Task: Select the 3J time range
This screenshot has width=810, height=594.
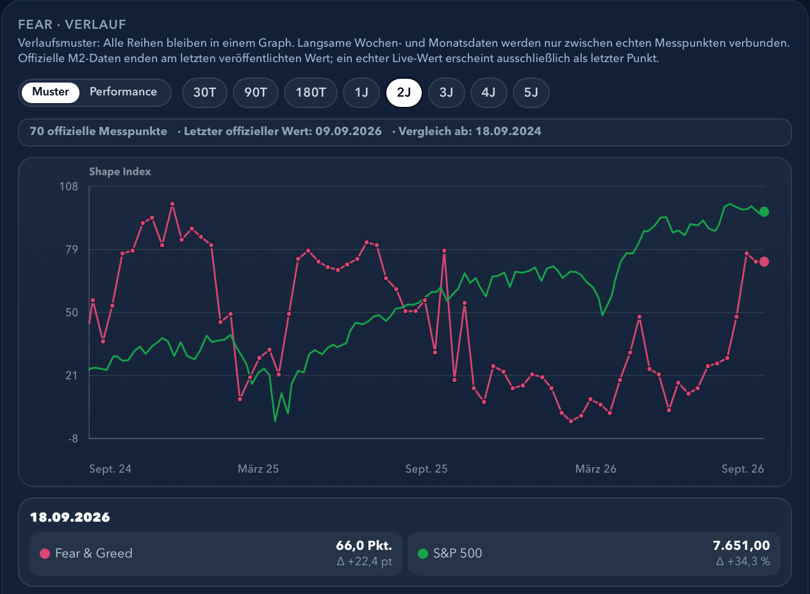Action: point(446,93)
